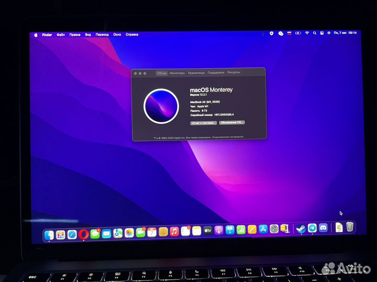Open the Wi-Fi status menu

click(x=307, y=33)
